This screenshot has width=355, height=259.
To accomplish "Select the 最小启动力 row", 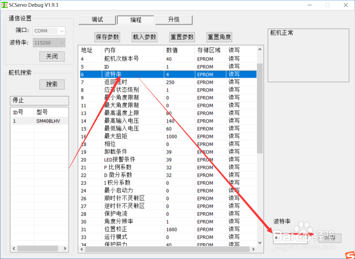I will tap(168, 191).
